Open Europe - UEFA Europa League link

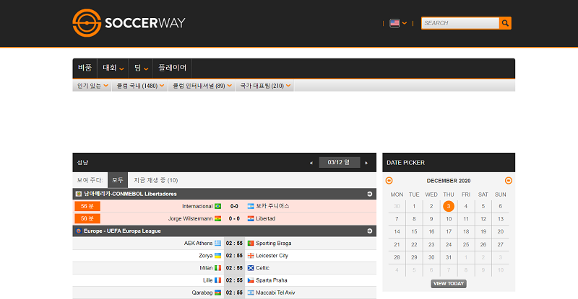(122, 231)
